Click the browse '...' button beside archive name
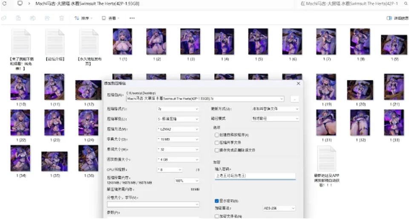This screenshot has height=219, width=409. 294,99
